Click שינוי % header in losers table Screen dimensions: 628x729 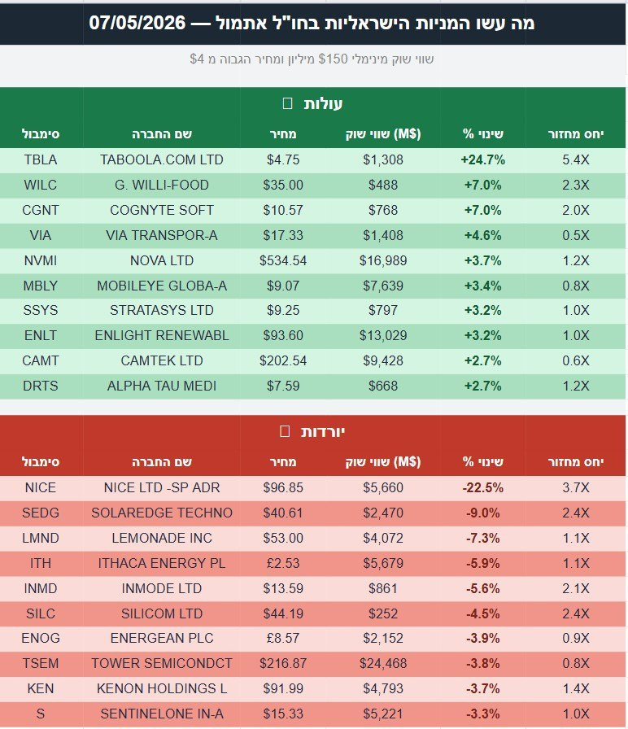coord(482,461)
